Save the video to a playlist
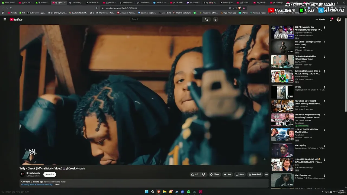Image resolution: width=347 pixels, height=195 pixels. [x=239, y=174]
